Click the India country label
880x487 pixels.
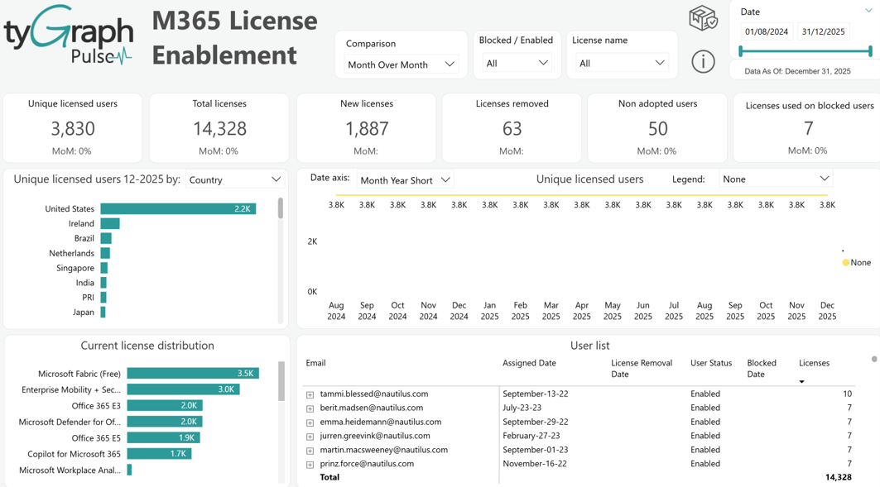tap(84, 283)
